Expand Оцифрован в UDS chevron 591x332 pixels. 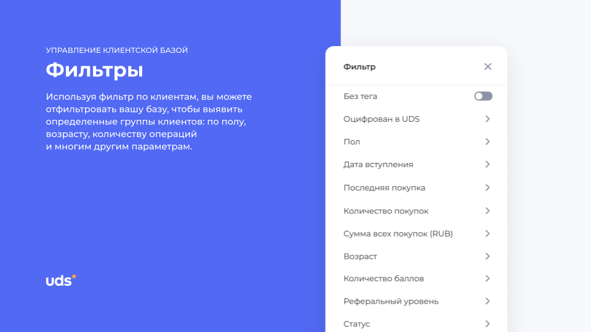tap(487, 119)
